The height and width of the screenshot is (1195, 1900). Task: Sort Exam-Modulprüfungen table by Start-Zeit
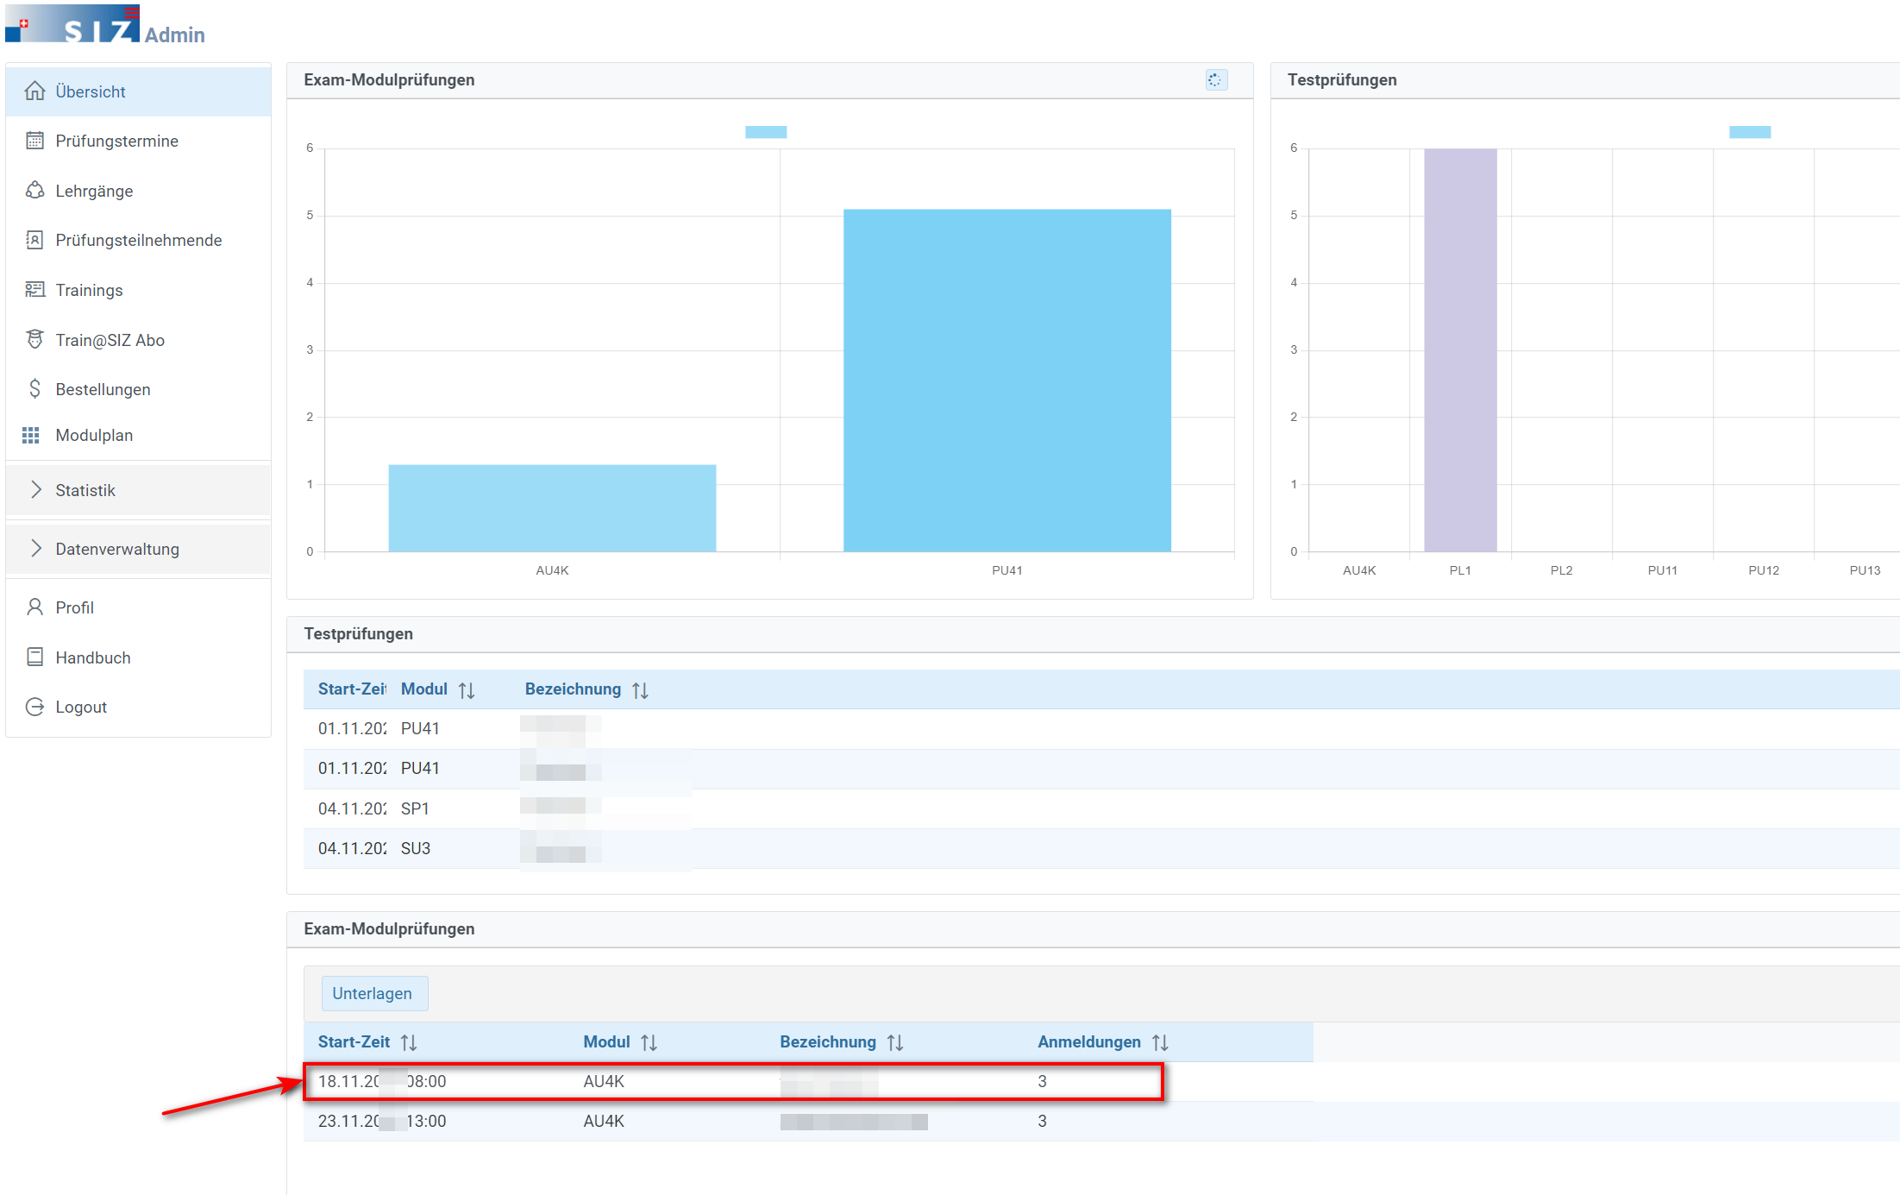coord(409,1042)
